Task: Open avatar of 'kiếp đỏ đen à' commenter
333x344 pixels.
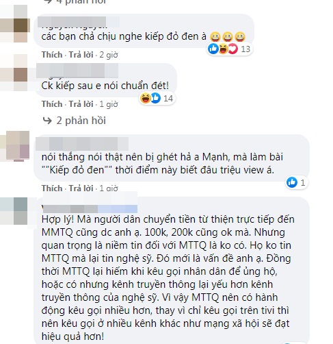Action: click(x=14, y=25)
